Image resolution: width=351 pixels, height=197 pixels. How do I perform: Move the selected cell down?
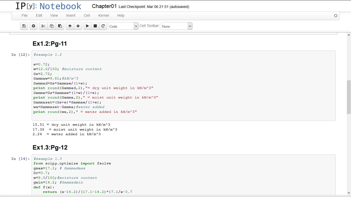tap(78, 26)
